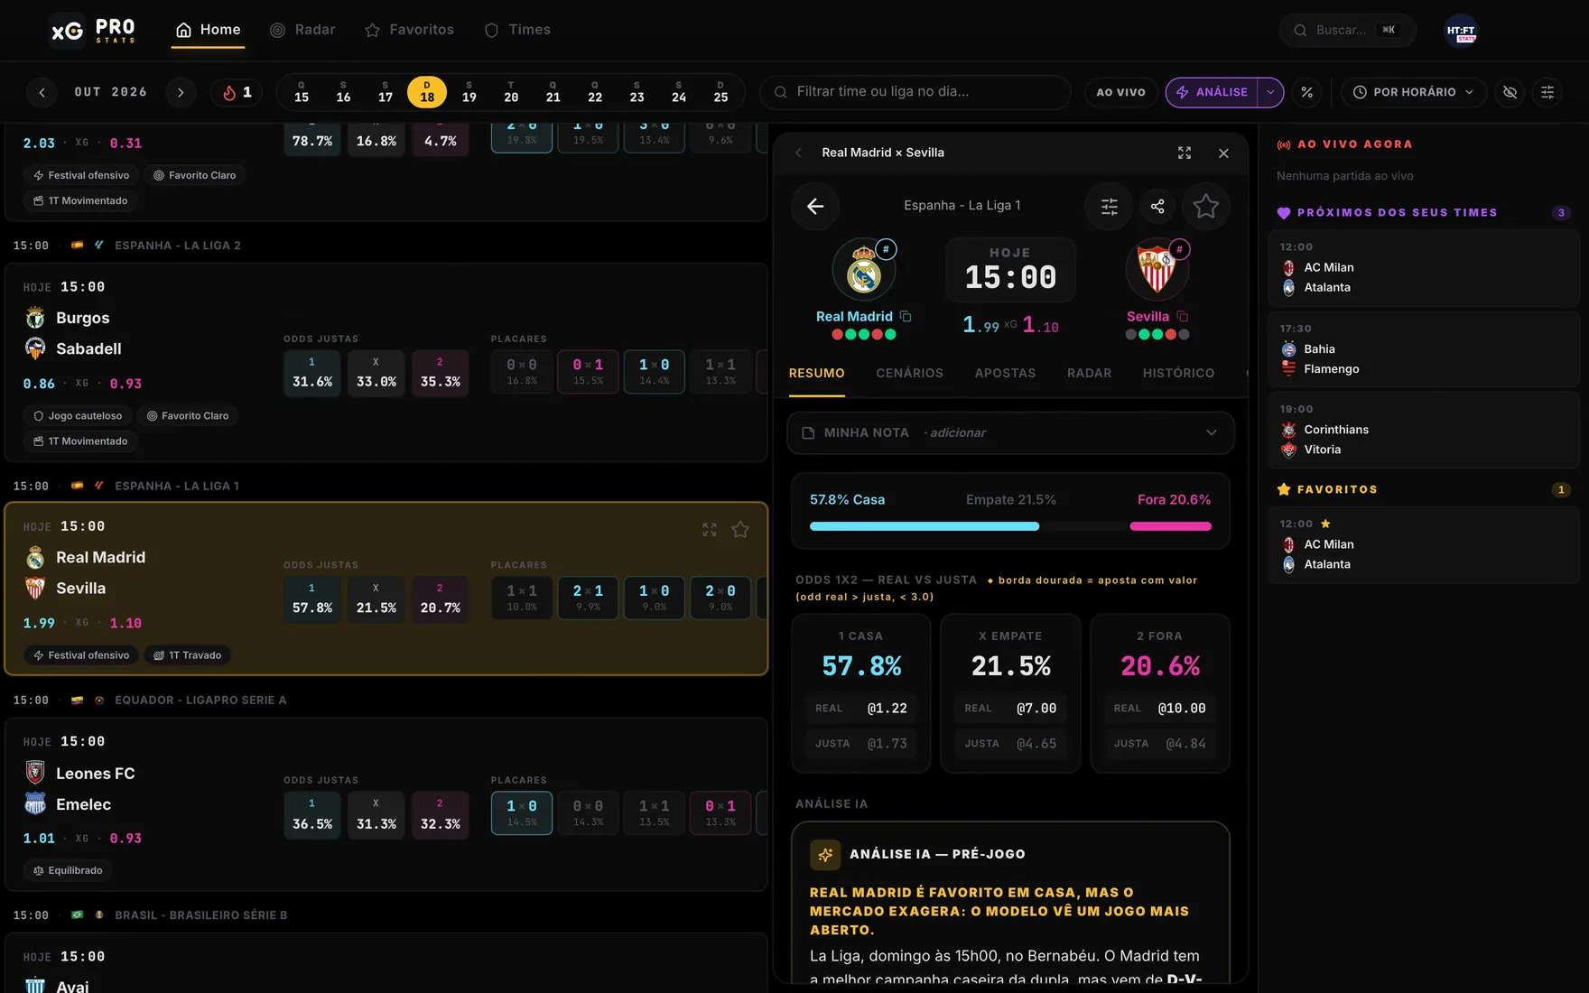Image resolution: width=1589 pixels, height=993 pixels.
Task: Click the pink Fora probability bar
Action: pos(1170,526)
